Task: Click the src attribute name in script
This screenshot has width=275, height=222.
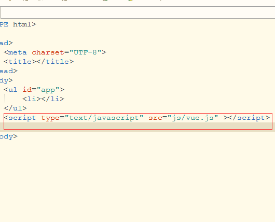Action: pos(156,118)
